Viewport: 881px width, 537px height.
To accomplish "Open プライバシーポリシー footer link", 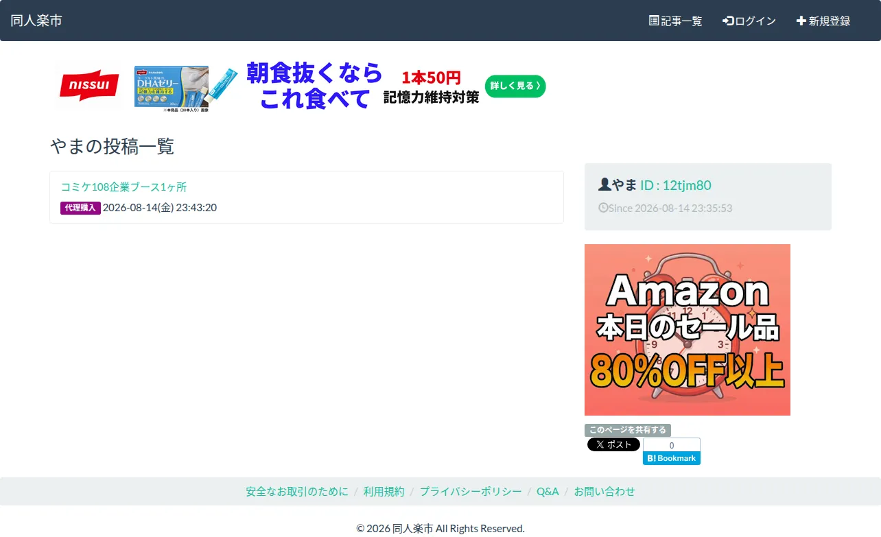I will point(471,491).
